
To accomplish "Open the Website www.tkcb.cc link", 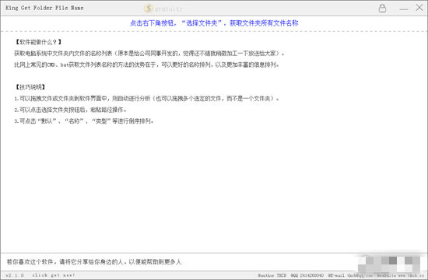I will (401, 275).
